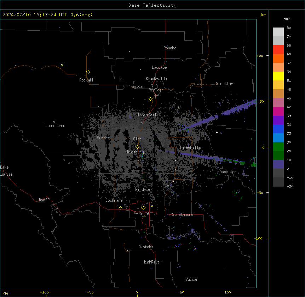Click the ThreeHills label
The height and width of the screenshot is (297, 305).
190,147
